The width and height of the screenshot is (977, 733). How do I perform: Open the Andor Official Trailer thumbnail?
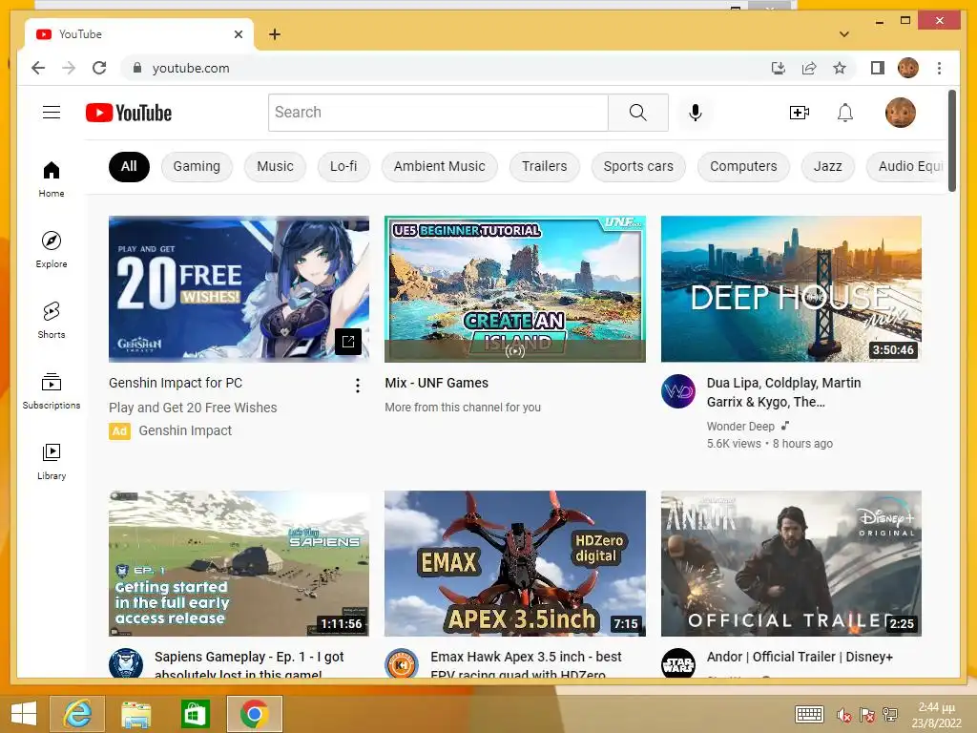791,563
